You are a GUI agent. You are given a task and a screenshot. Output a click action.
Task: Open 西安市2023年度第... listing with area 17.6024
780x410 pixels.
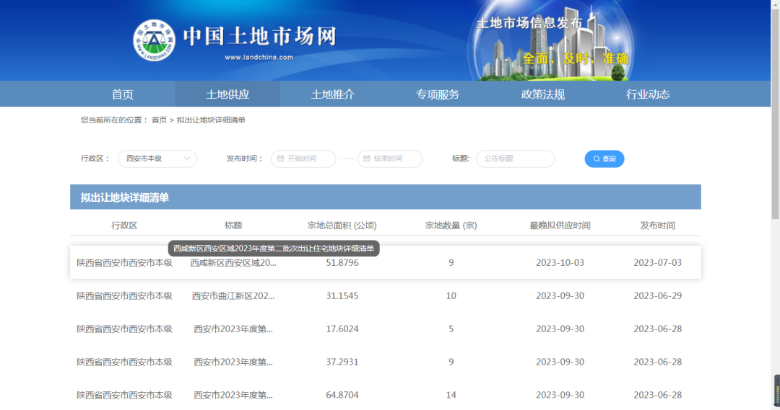233,329
